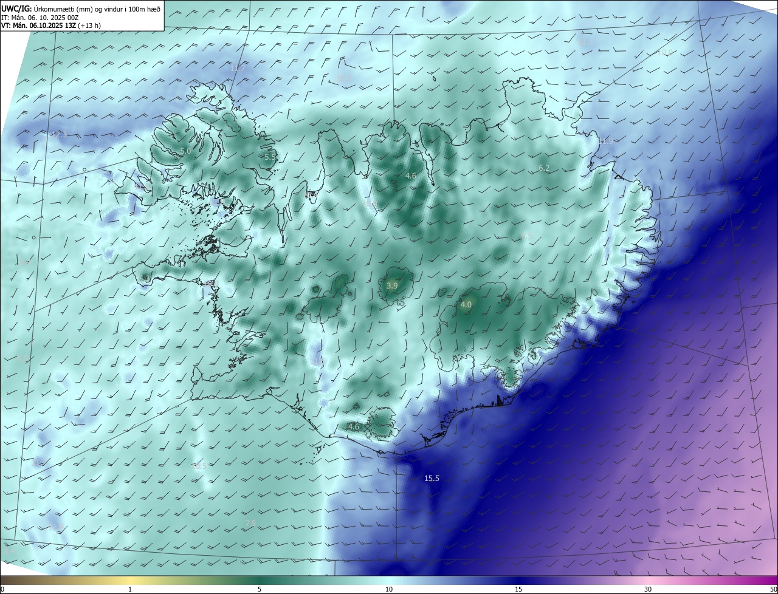778x594 pixels.
Task: Click the 1 tick on the color scale
Action: pos(130,589)
